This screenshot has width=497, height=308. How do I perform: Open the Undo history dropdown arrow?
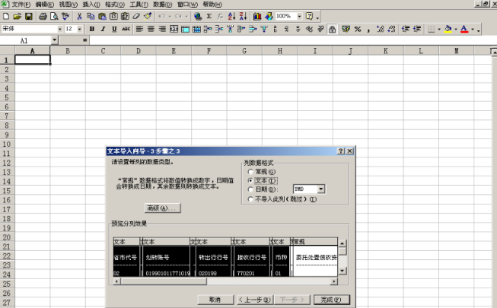(170, 16)
